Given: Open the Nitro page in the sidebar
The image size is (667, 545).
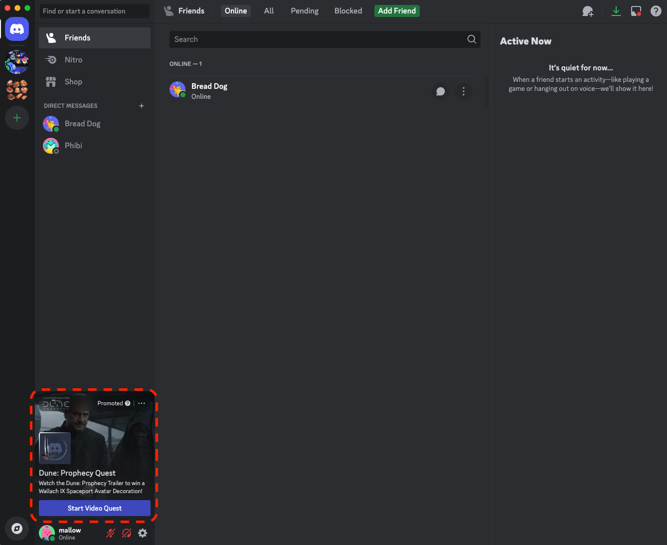Looking at the screenshot, I should (x=73, y=59).
